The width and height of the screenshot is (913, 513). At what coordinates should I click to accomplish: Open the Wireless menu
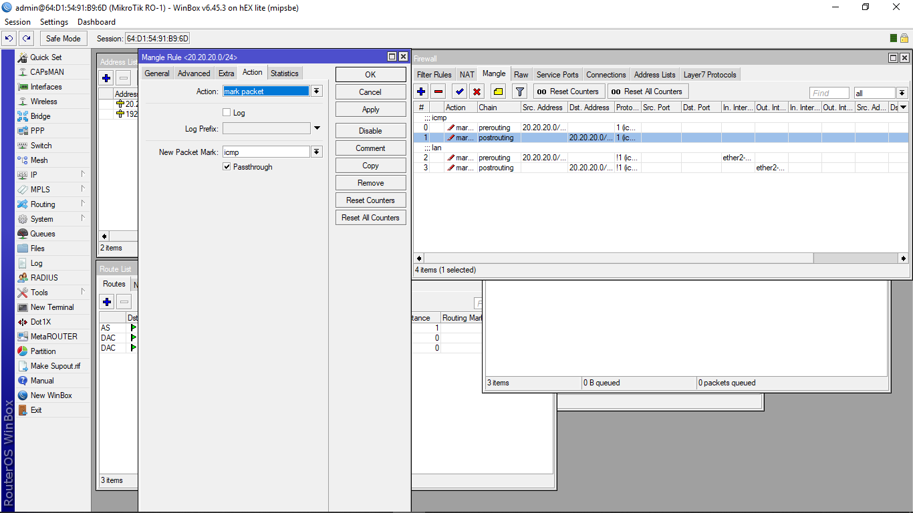point(43,102)
